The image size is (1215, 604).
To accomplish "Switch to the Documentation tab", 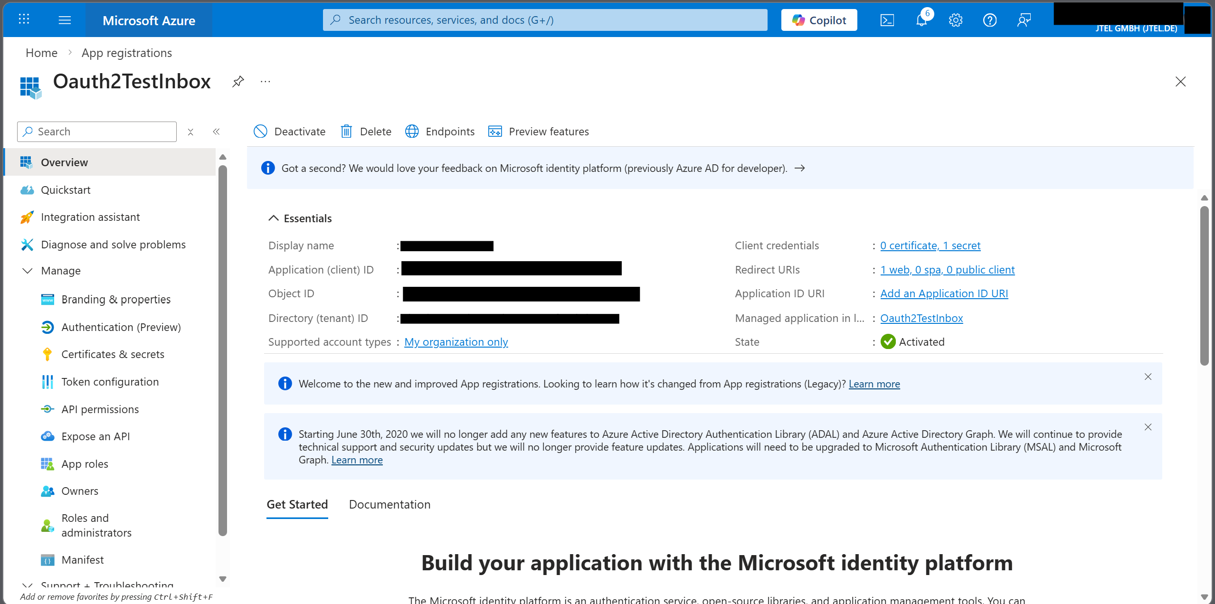I will coord(389,504).
